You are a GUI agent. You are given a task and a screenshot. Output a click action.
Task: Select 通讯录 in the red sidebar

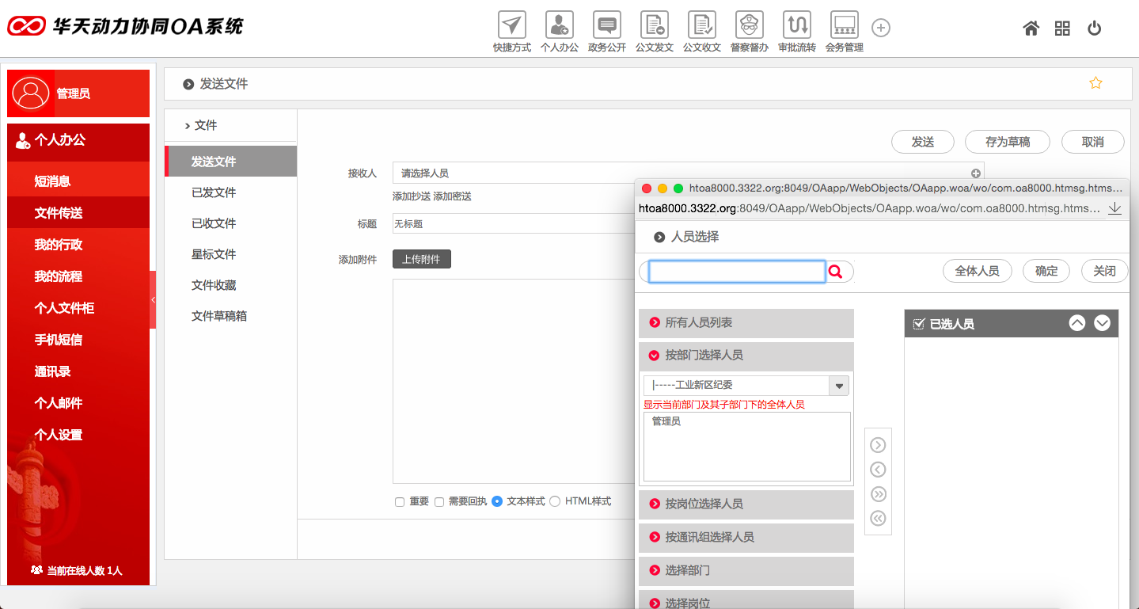[53, 371]
